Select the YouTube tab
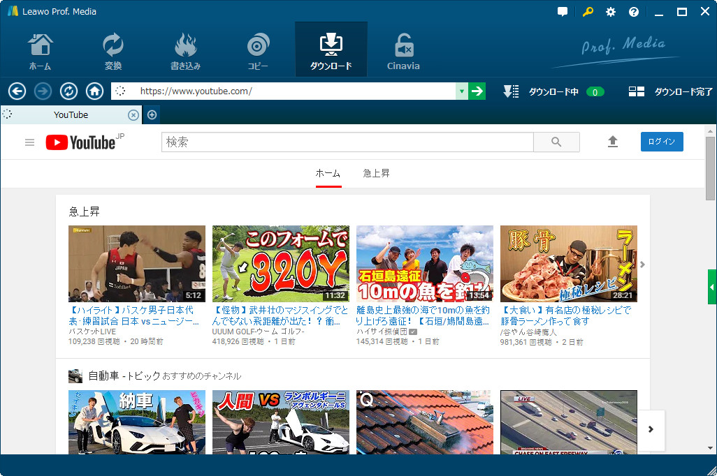717x476 pixels. [x=71, y=115]
